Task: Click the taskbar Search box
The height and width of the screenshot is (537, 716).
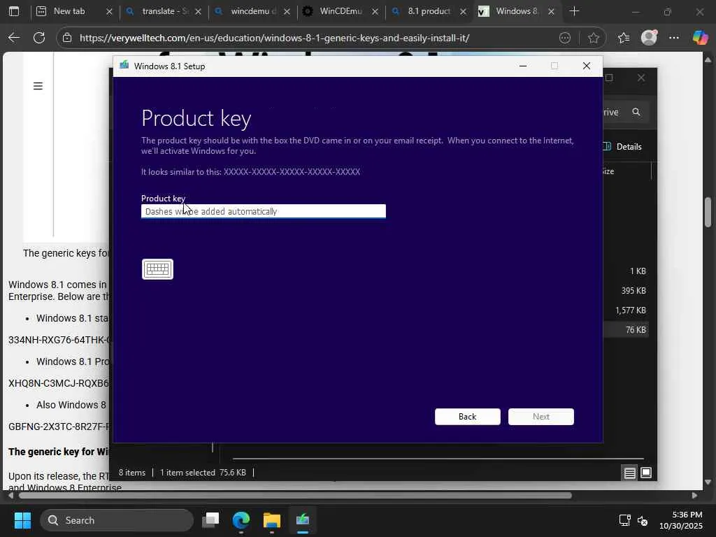Action: pos(117,520)
